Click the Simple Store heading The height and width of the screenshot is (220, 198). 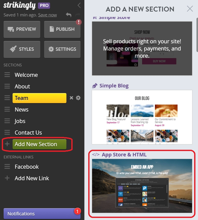[114, 18]
